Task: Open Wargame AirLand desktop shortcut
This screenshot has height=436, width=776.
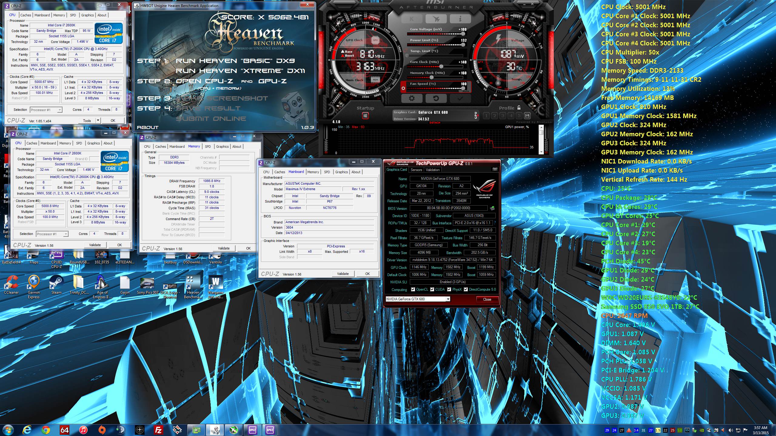Action: coord(216,287)
